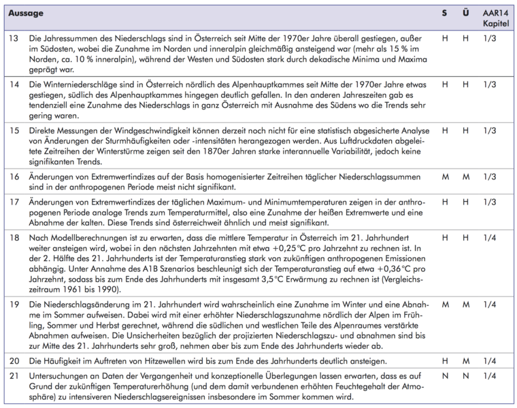Click the S value "H" in row 20
This screenshot has height=408, width=517.
tap(445, 360)
